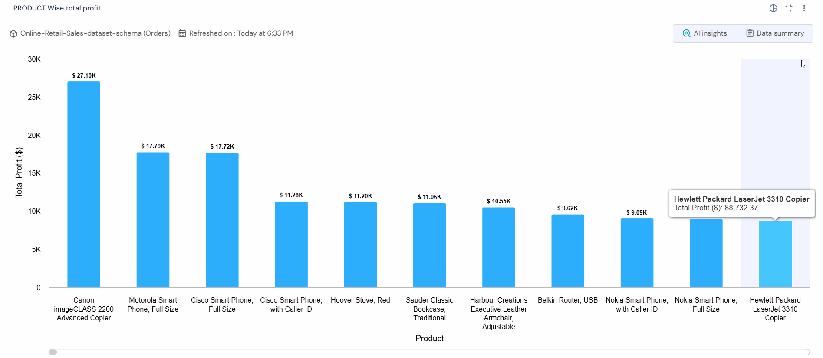Screen dimensions: 823x358
Task: Click the horizontal scrollbar thumb
Action: (53, 352)
